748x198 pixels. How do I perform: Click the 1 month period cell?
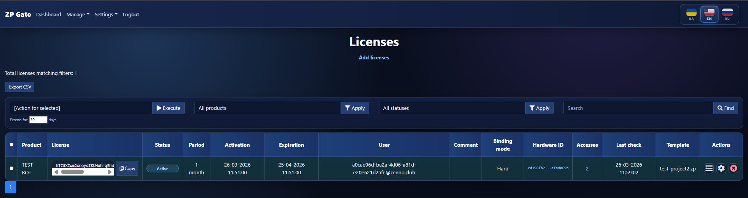click(196, 168)
